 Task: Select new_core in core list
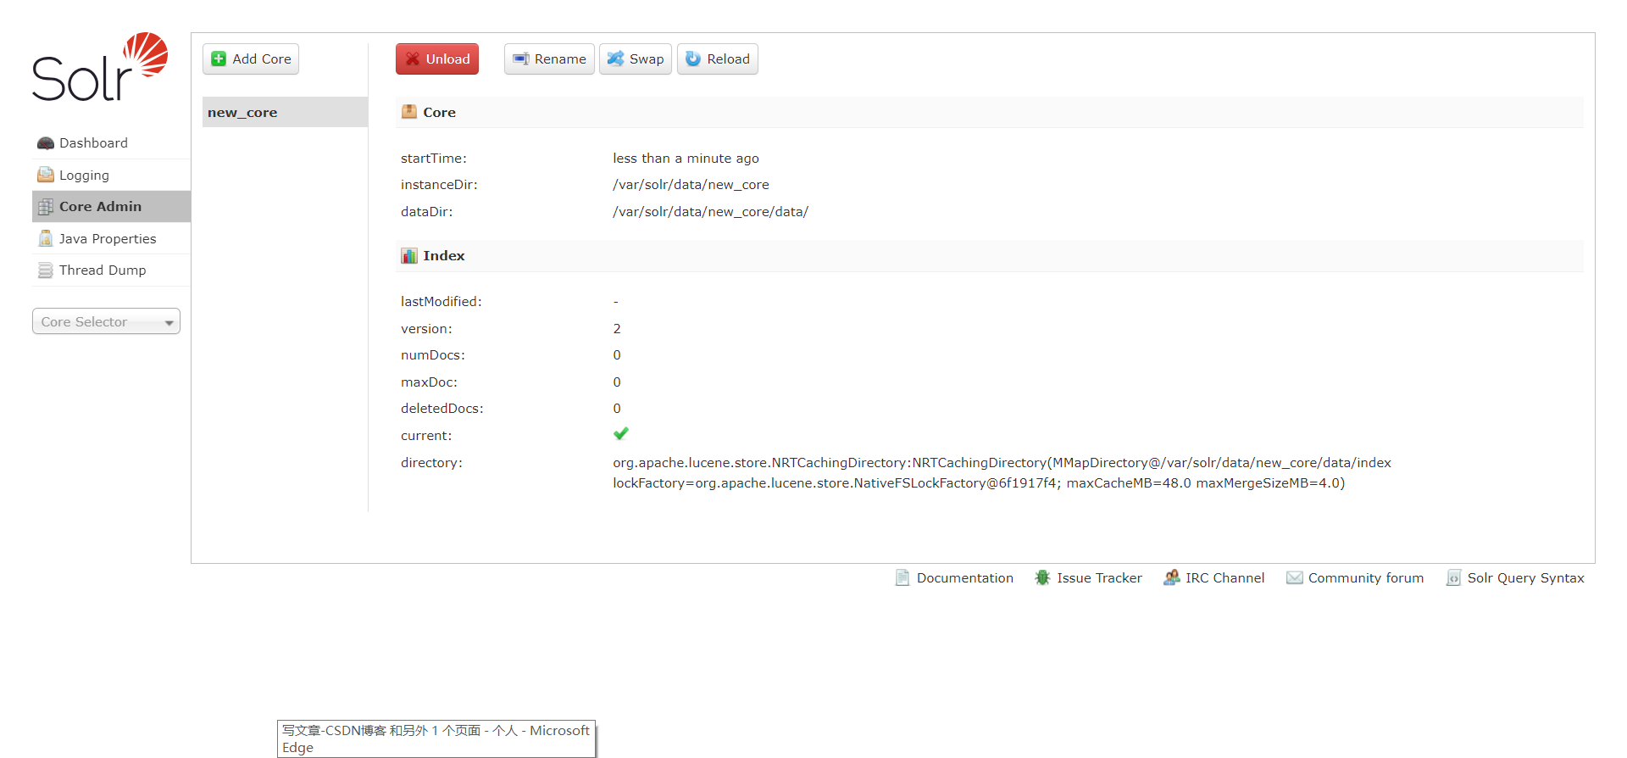285,112
